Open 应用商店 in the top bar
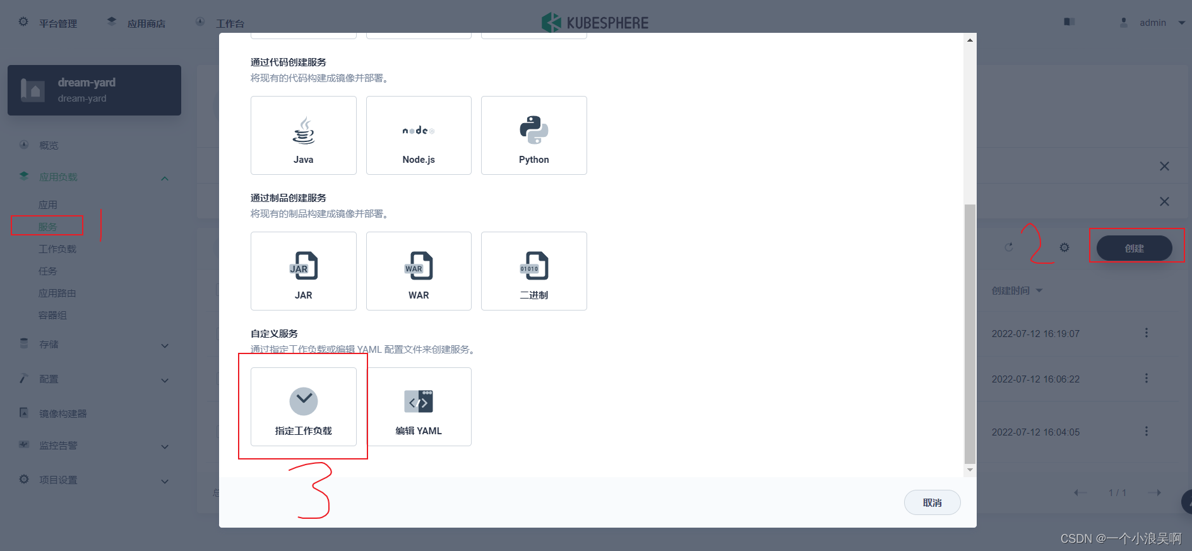 click(136, 23)
